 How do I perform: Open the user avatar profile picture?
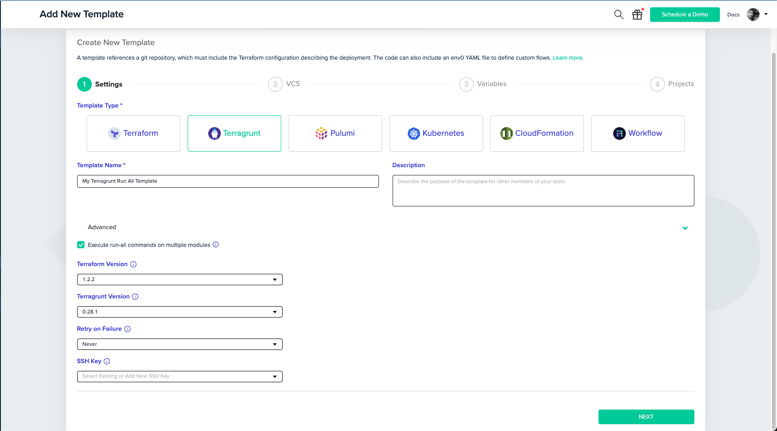tap(753, 15)
